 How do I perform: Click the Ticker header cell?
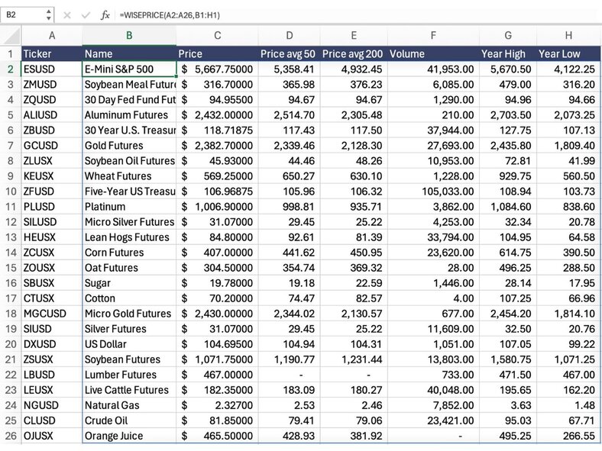coord(51,54)
